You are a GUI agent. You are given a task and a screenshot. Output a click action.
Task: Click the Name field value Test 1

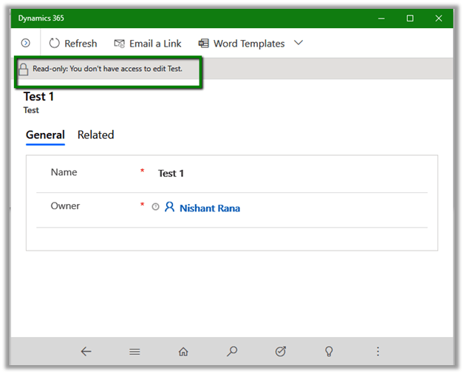pyautogui.click(x=171, y=173)
